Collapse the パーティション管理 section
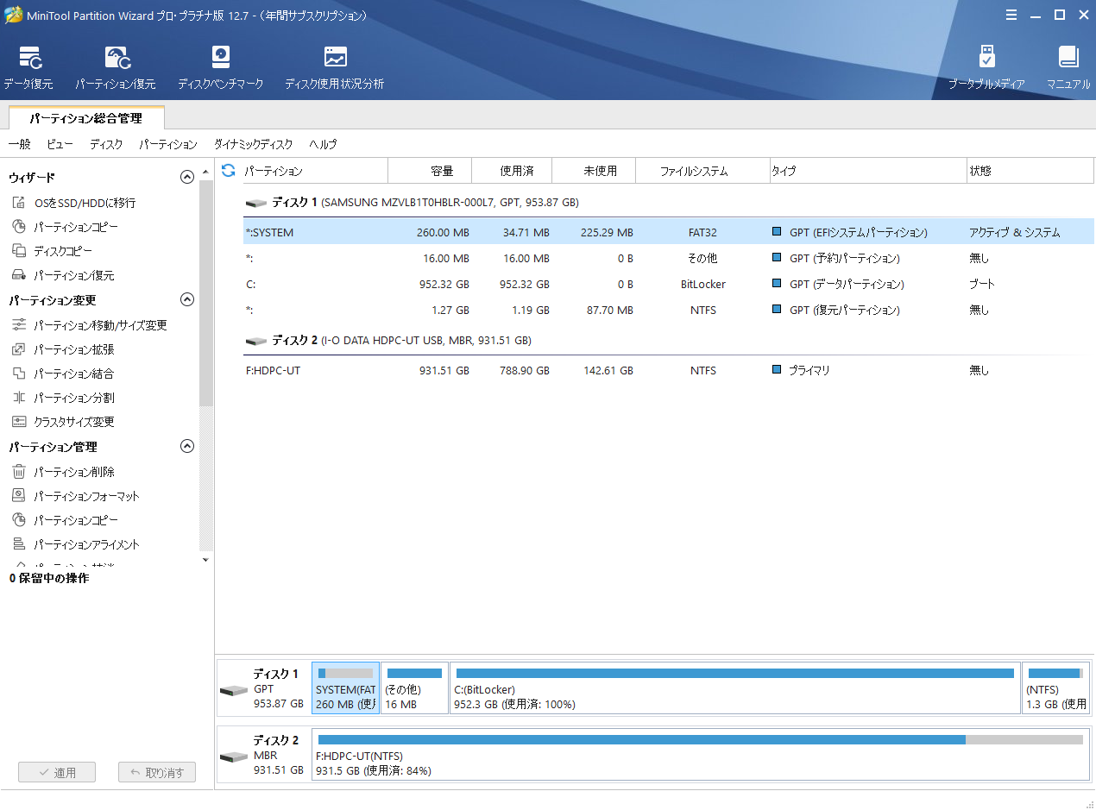Screen dimensions: 1096x810 coord(186,446)
